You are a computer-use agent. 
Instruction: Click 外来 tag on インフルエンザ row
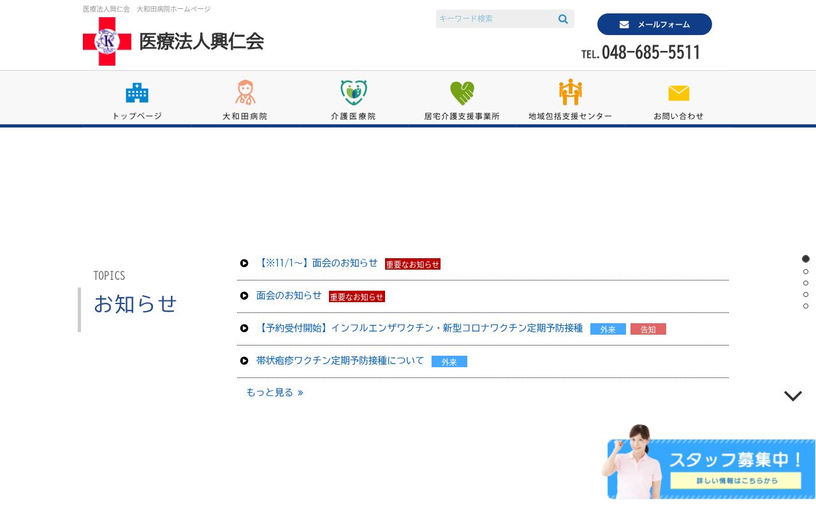(x=608, y=329)
